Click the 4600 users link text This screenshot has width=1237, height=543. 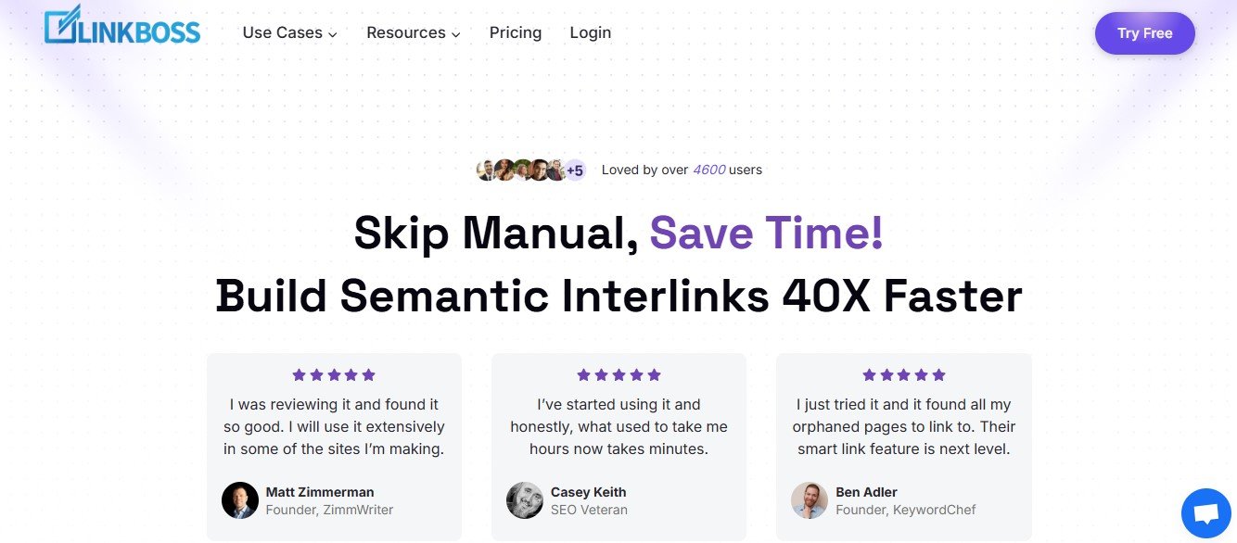(x=709, y=170)
